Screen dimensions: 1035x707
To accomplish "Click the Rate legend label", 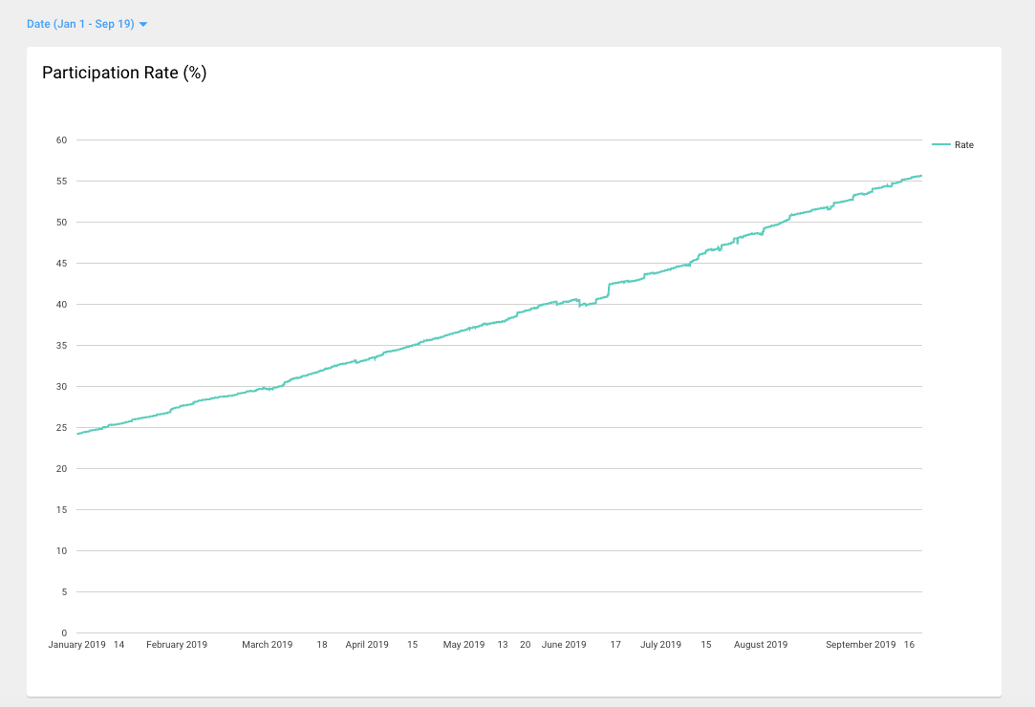I will pos(964,145).
